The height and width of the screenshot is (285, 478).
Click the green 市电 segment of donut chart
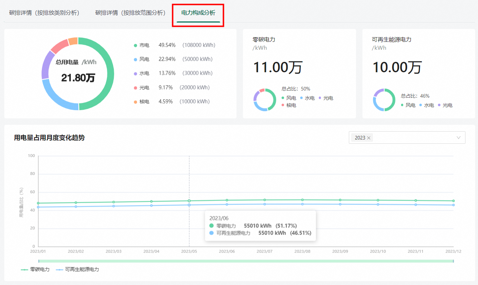coord(110,74)
